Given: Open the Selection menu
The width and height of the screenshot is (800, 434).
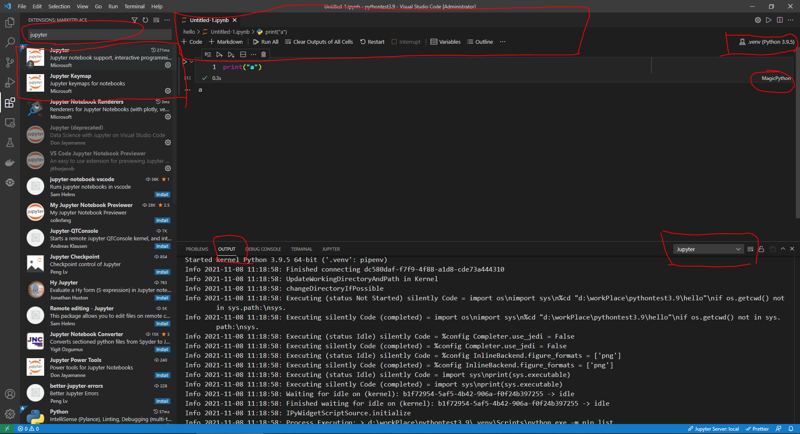Looking at the screenshot, I should pos(59,6).
